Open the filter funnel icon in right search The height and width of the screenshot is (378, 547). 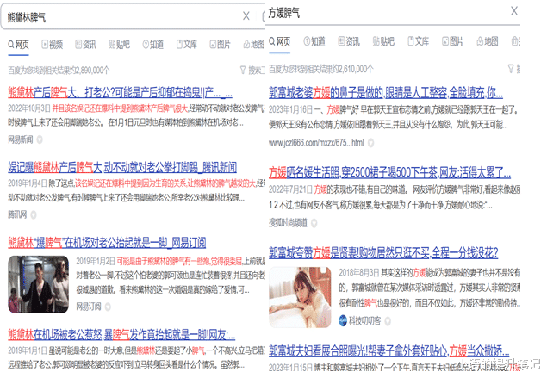pos(511,69)
